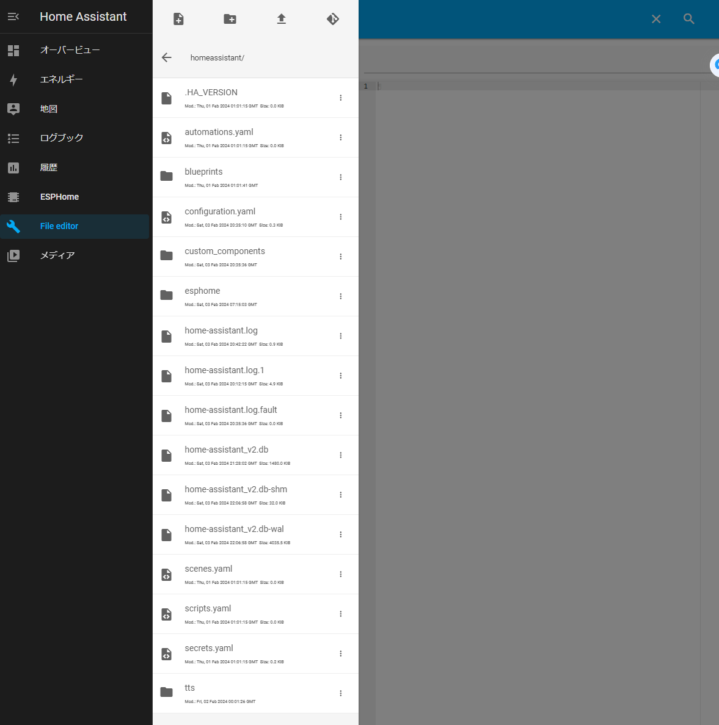
Task: Open the メディア panel
Action: (x=75, y=255)
